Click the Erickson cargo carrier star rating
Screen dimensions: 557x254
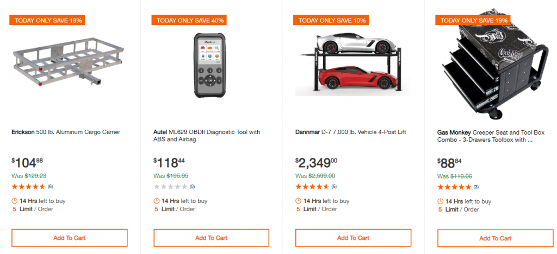point(28,186)
